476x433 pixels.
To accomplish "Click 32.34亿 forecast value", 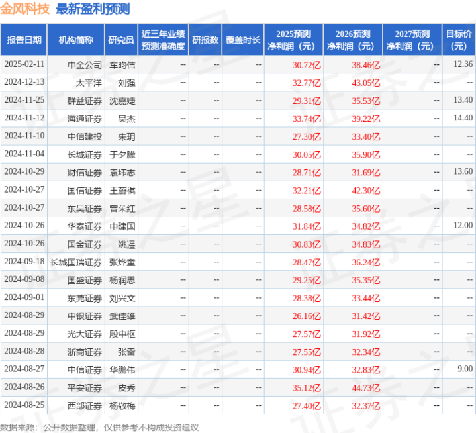I will click(366, 352).
